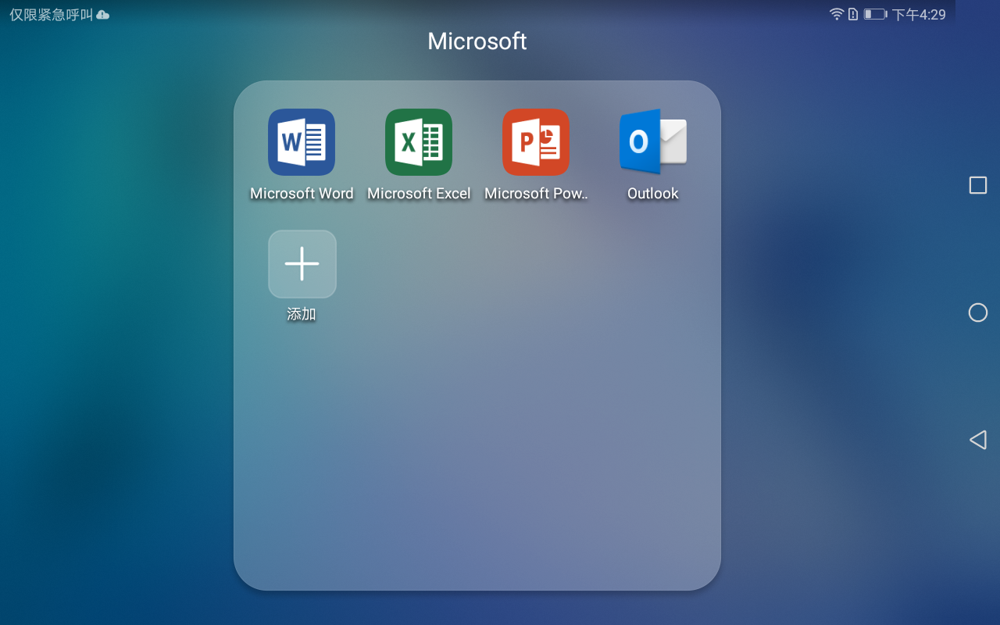Tap the clock showing 下午4:29
1000x625 pixels.
(919, 15)
